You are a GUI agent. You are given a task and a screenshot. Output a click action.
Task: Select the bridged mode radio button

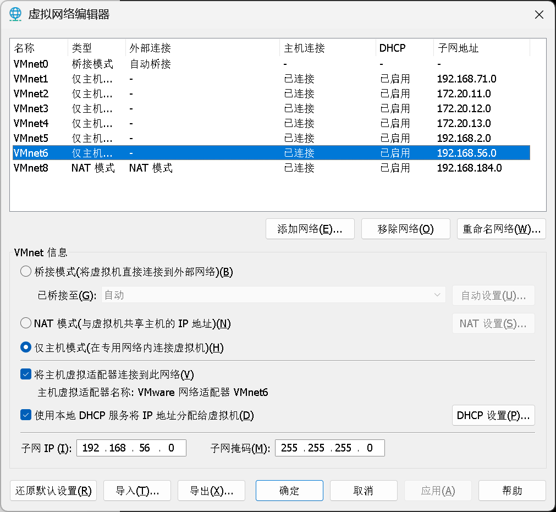26,272
